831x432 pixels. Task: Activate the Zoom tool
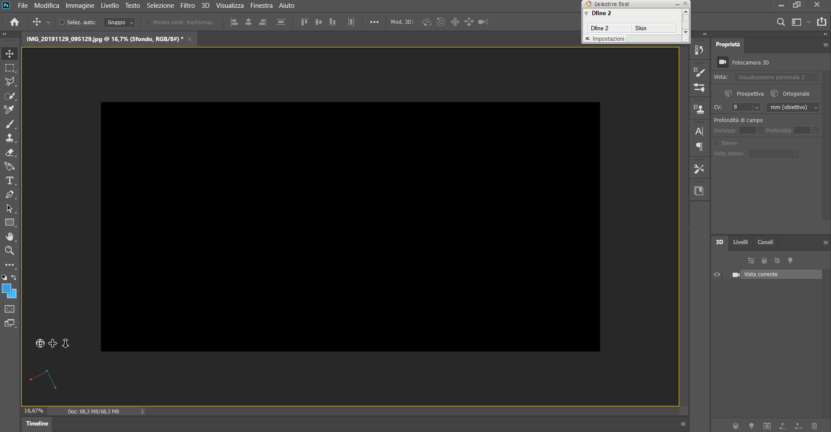point(9,250)
